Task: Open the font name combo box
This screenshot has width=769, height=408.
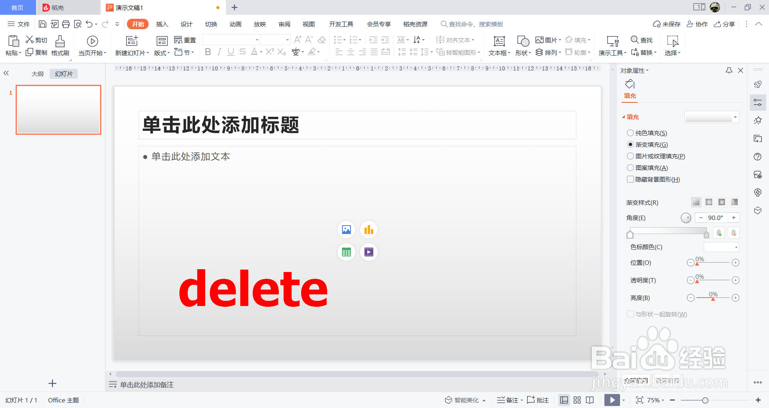Action: pyautogui.click(x=231, y=40)
